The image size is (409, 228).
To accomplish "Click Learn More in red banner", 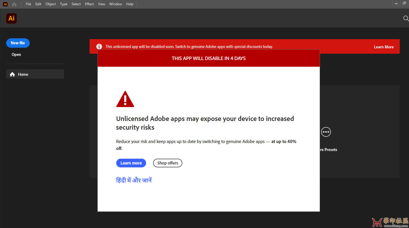I will click(x=383, y=47).
